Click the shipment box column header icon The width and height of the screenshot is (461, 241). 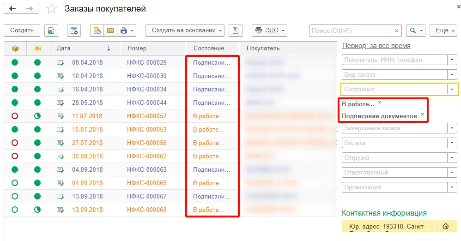[15, 48]
